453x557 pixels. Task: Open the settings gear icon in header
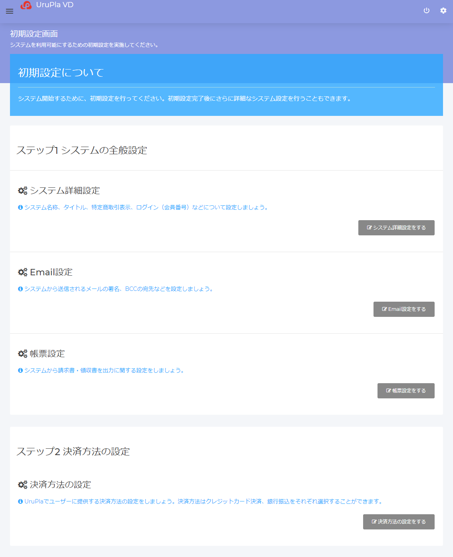pos(443,11)
